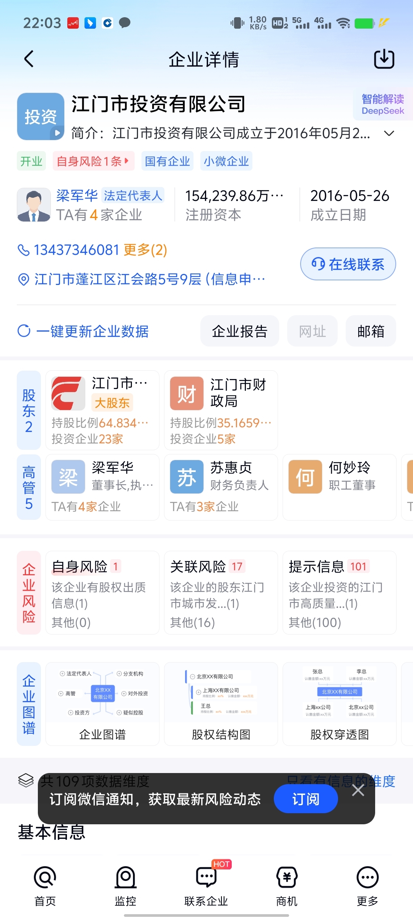Image resolution: width=413 pixels, height=918 pixels.
Task: Tap the Wi-Fi status icon
Action: pos(343,23)
